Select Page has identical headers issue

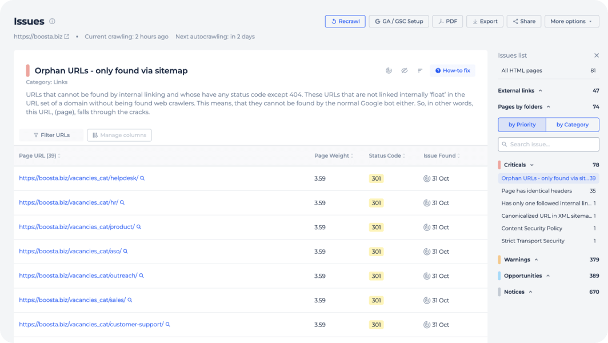(x=549, y=191)
